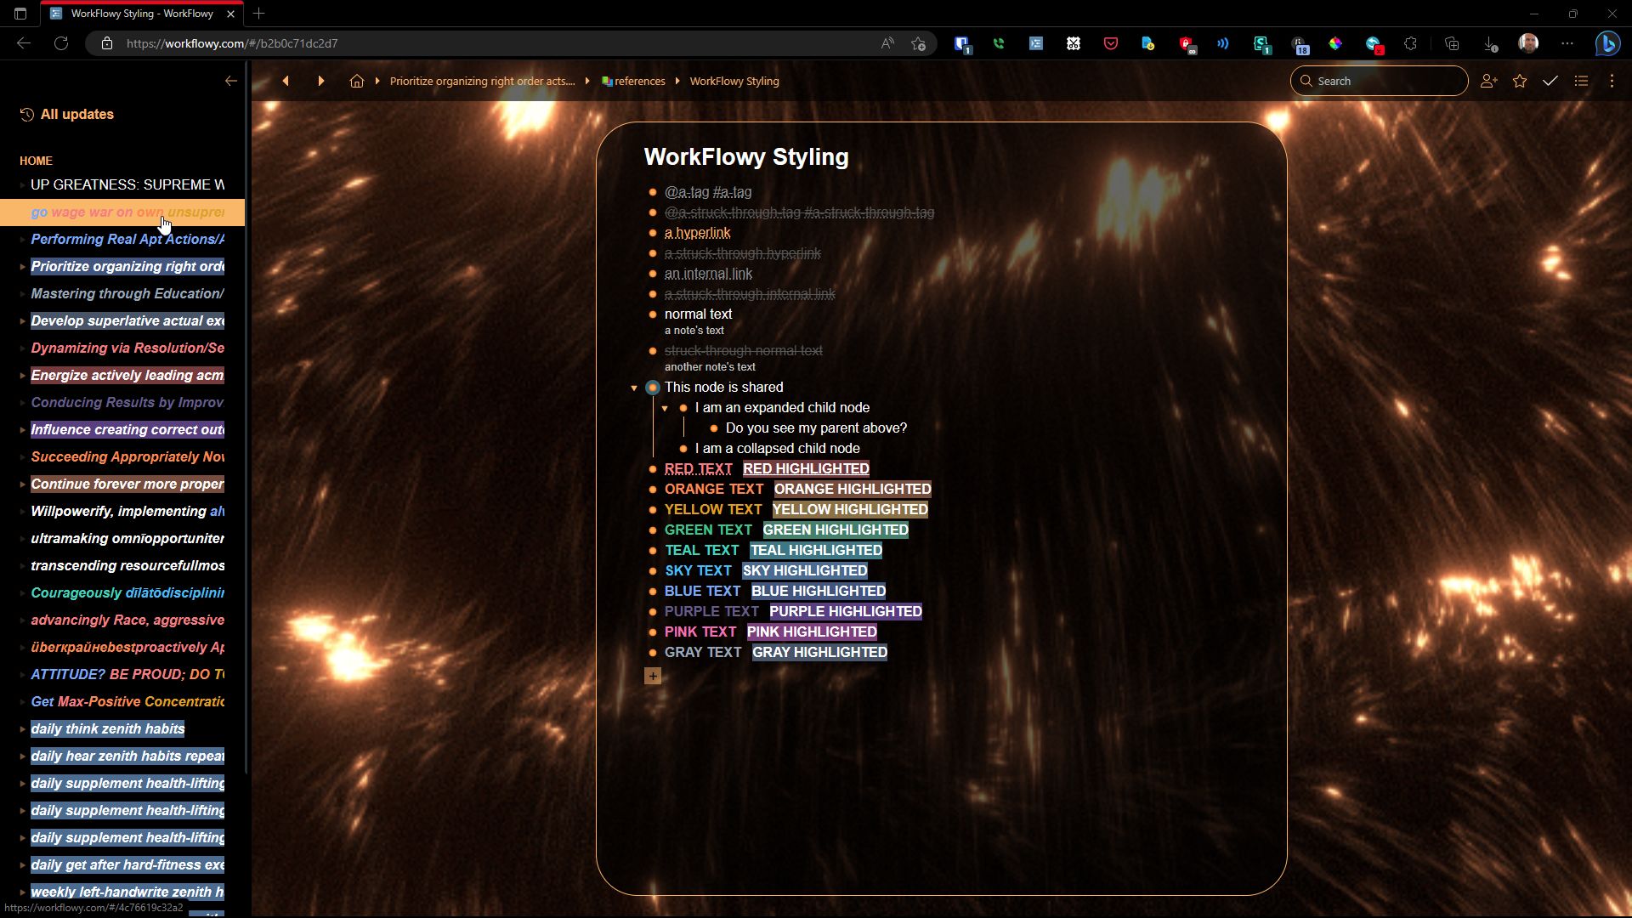This screenshot has height=918, width=1632.
Task: Click in the Search field
Action: click(x=1379, y=81)
